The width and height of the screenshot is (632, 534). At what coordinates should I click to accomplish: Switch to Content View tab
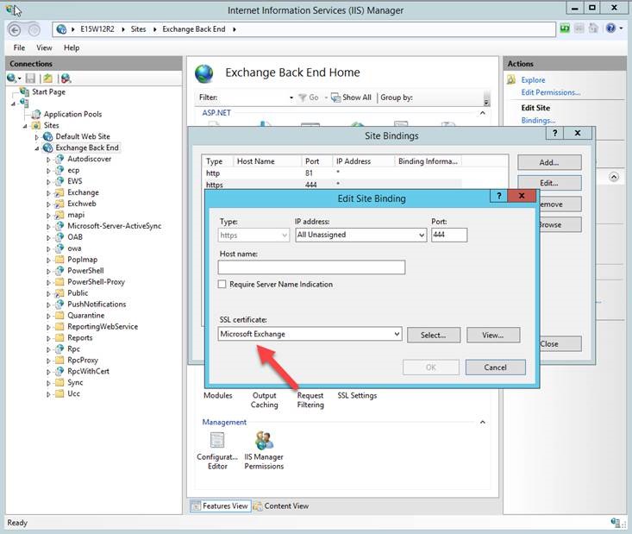coord(281,506)
